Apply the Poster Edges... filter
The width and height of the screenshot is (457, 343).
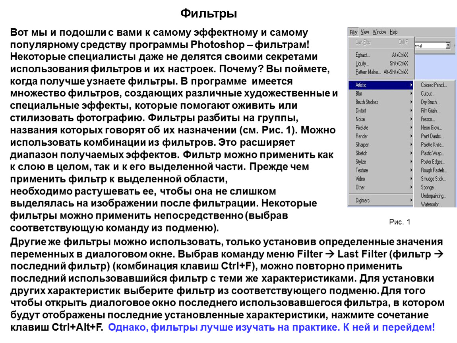click(x=434, y=162)
